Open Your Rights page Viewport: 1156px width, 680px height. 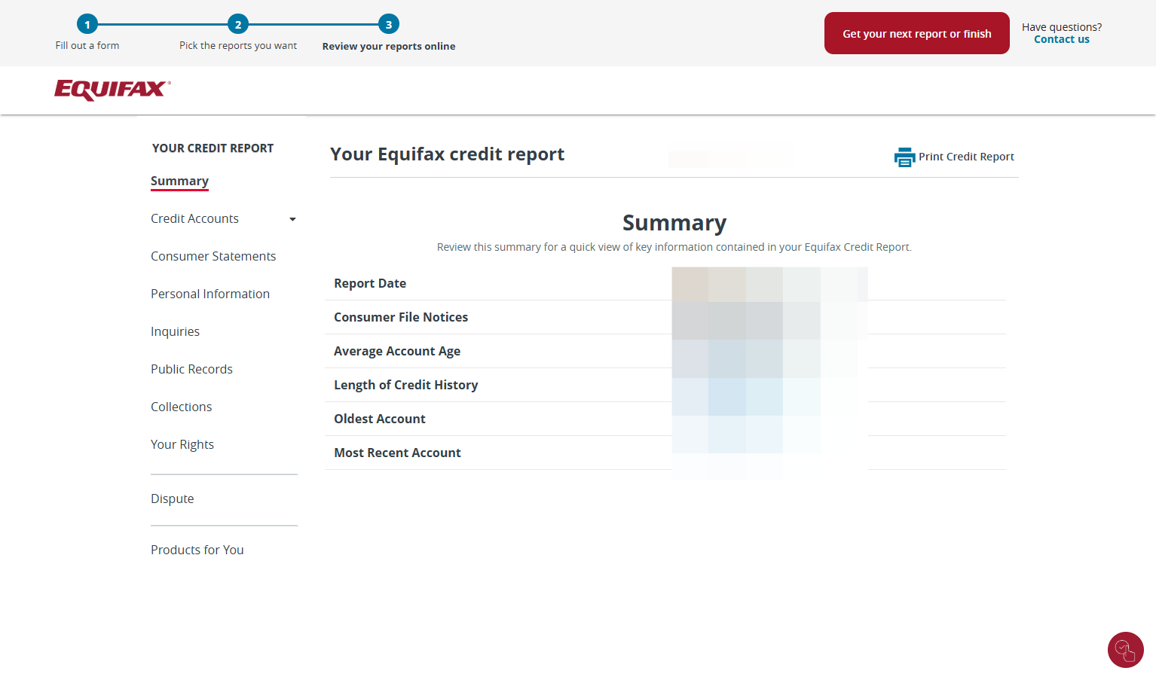click(x=182, y=444)
